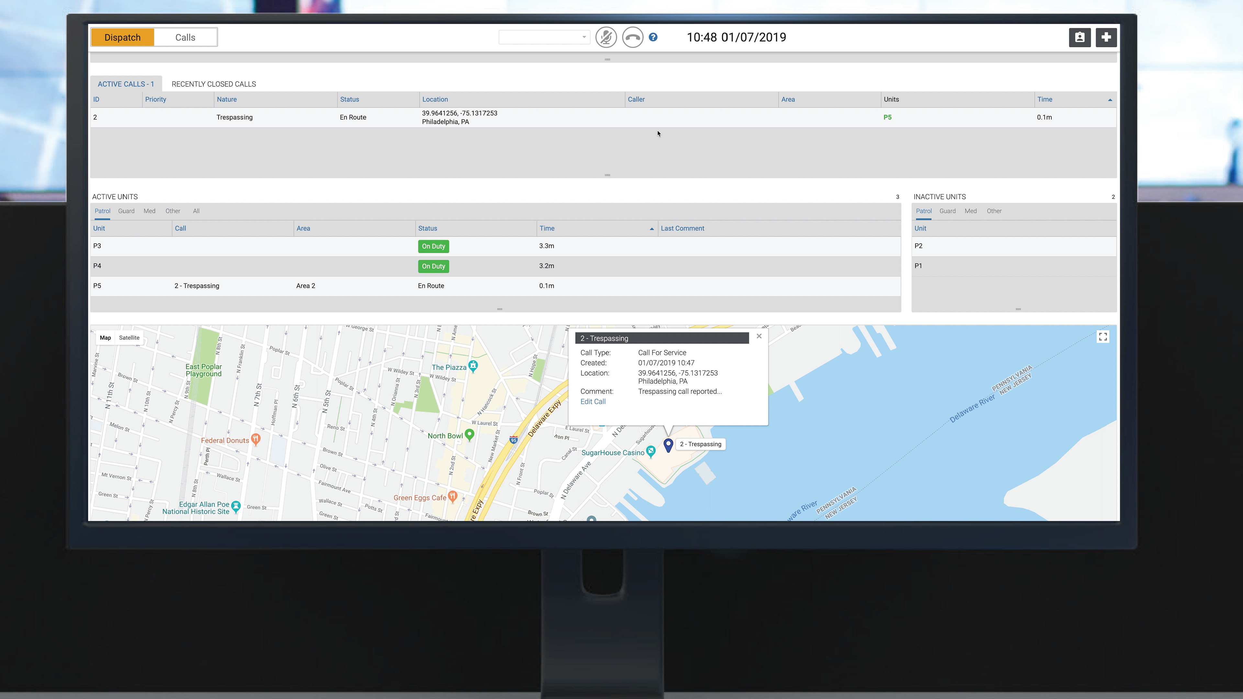
Task: Click the I-95 highway shield on map
Action: click(x=513, y=439)
